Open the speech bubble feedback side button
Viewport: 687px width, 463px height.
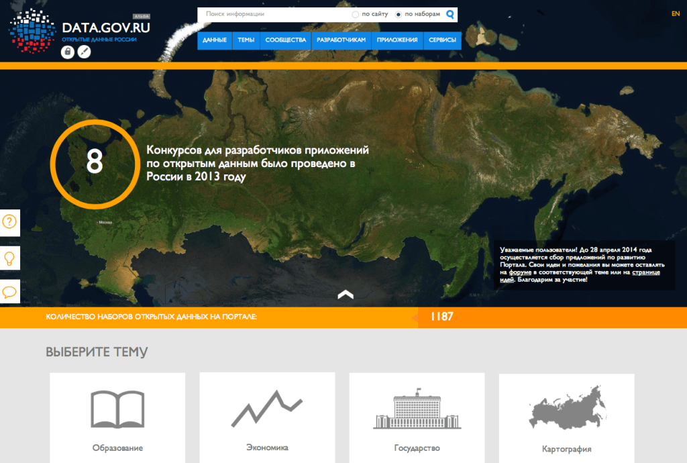pyautogui.click(x=9, y=292)
